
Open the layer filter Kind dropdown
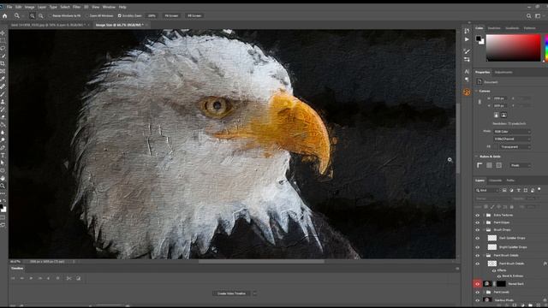coord(487,190)
